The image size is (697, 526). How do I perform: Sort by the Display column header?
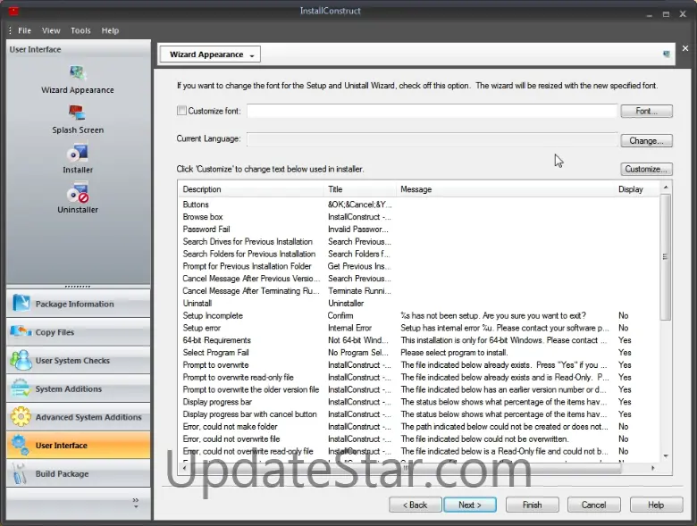click(x=635, y=189)
